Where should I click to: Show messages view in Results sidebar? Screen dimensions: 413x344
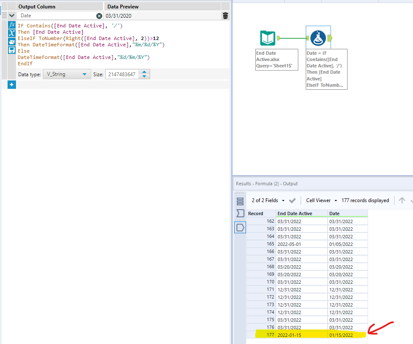coord(240,201)
